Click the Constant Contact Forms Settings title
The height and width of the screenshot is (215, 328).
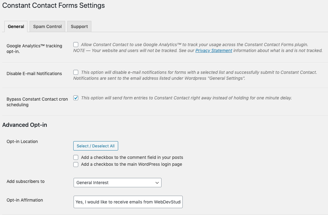pos(53,6)
